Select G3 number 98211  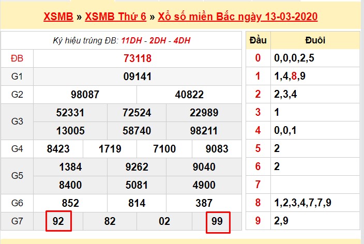(204, 131)
